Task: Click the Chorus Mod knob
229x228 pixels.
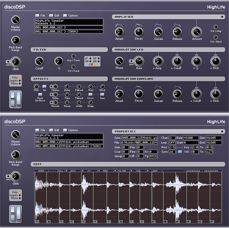Action: tap(102, 87)
